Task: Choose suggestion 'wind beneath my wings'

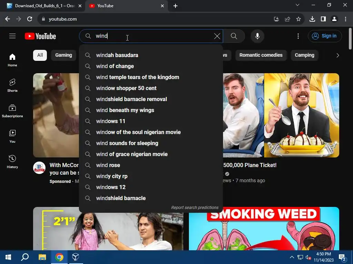Action: point(151,110)
